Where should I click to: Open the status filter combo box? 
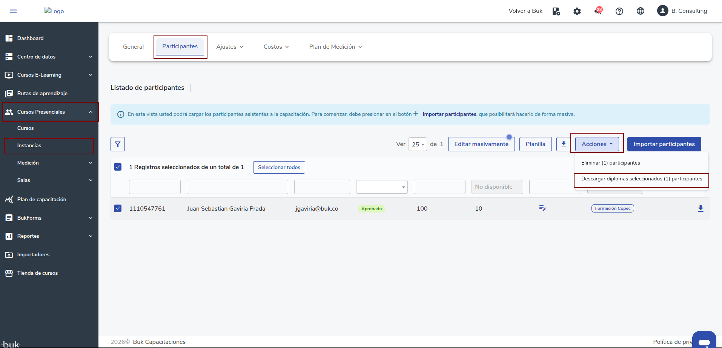click(382, 187)
